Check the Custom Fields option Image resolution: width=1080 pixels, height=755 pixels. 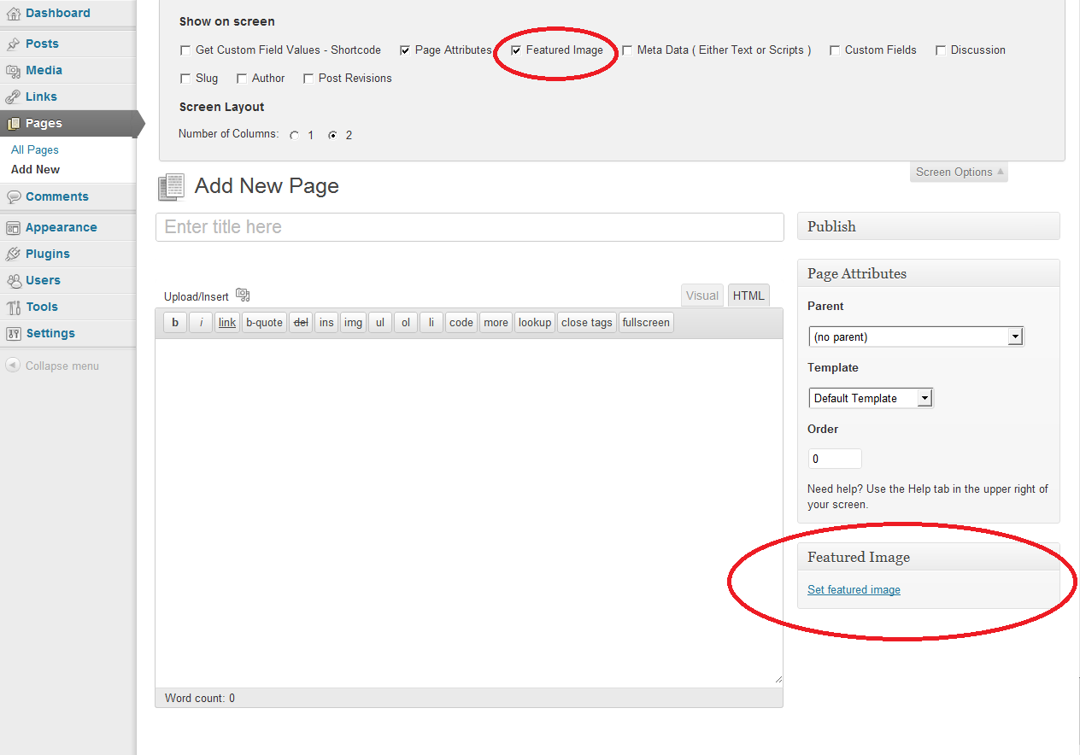[835, 50]
